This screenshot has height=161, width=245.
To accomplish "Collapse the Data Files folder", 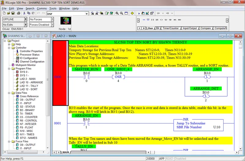I will point(9,93).
